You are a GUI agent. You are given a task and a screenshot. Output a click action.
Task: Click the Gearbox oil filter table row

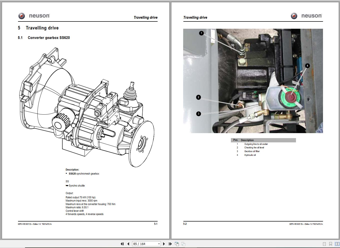[252, 151]
